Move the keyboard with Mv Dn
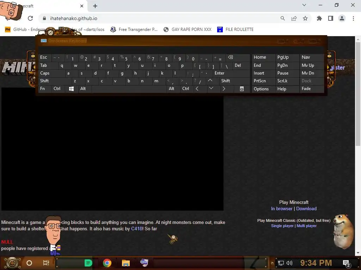 click(312, 73)
